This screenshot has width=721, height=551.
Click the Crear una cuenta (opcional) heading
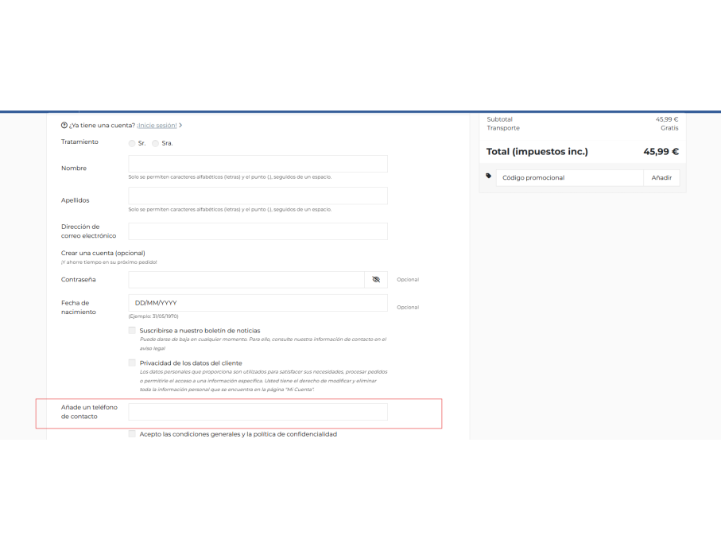103,253
